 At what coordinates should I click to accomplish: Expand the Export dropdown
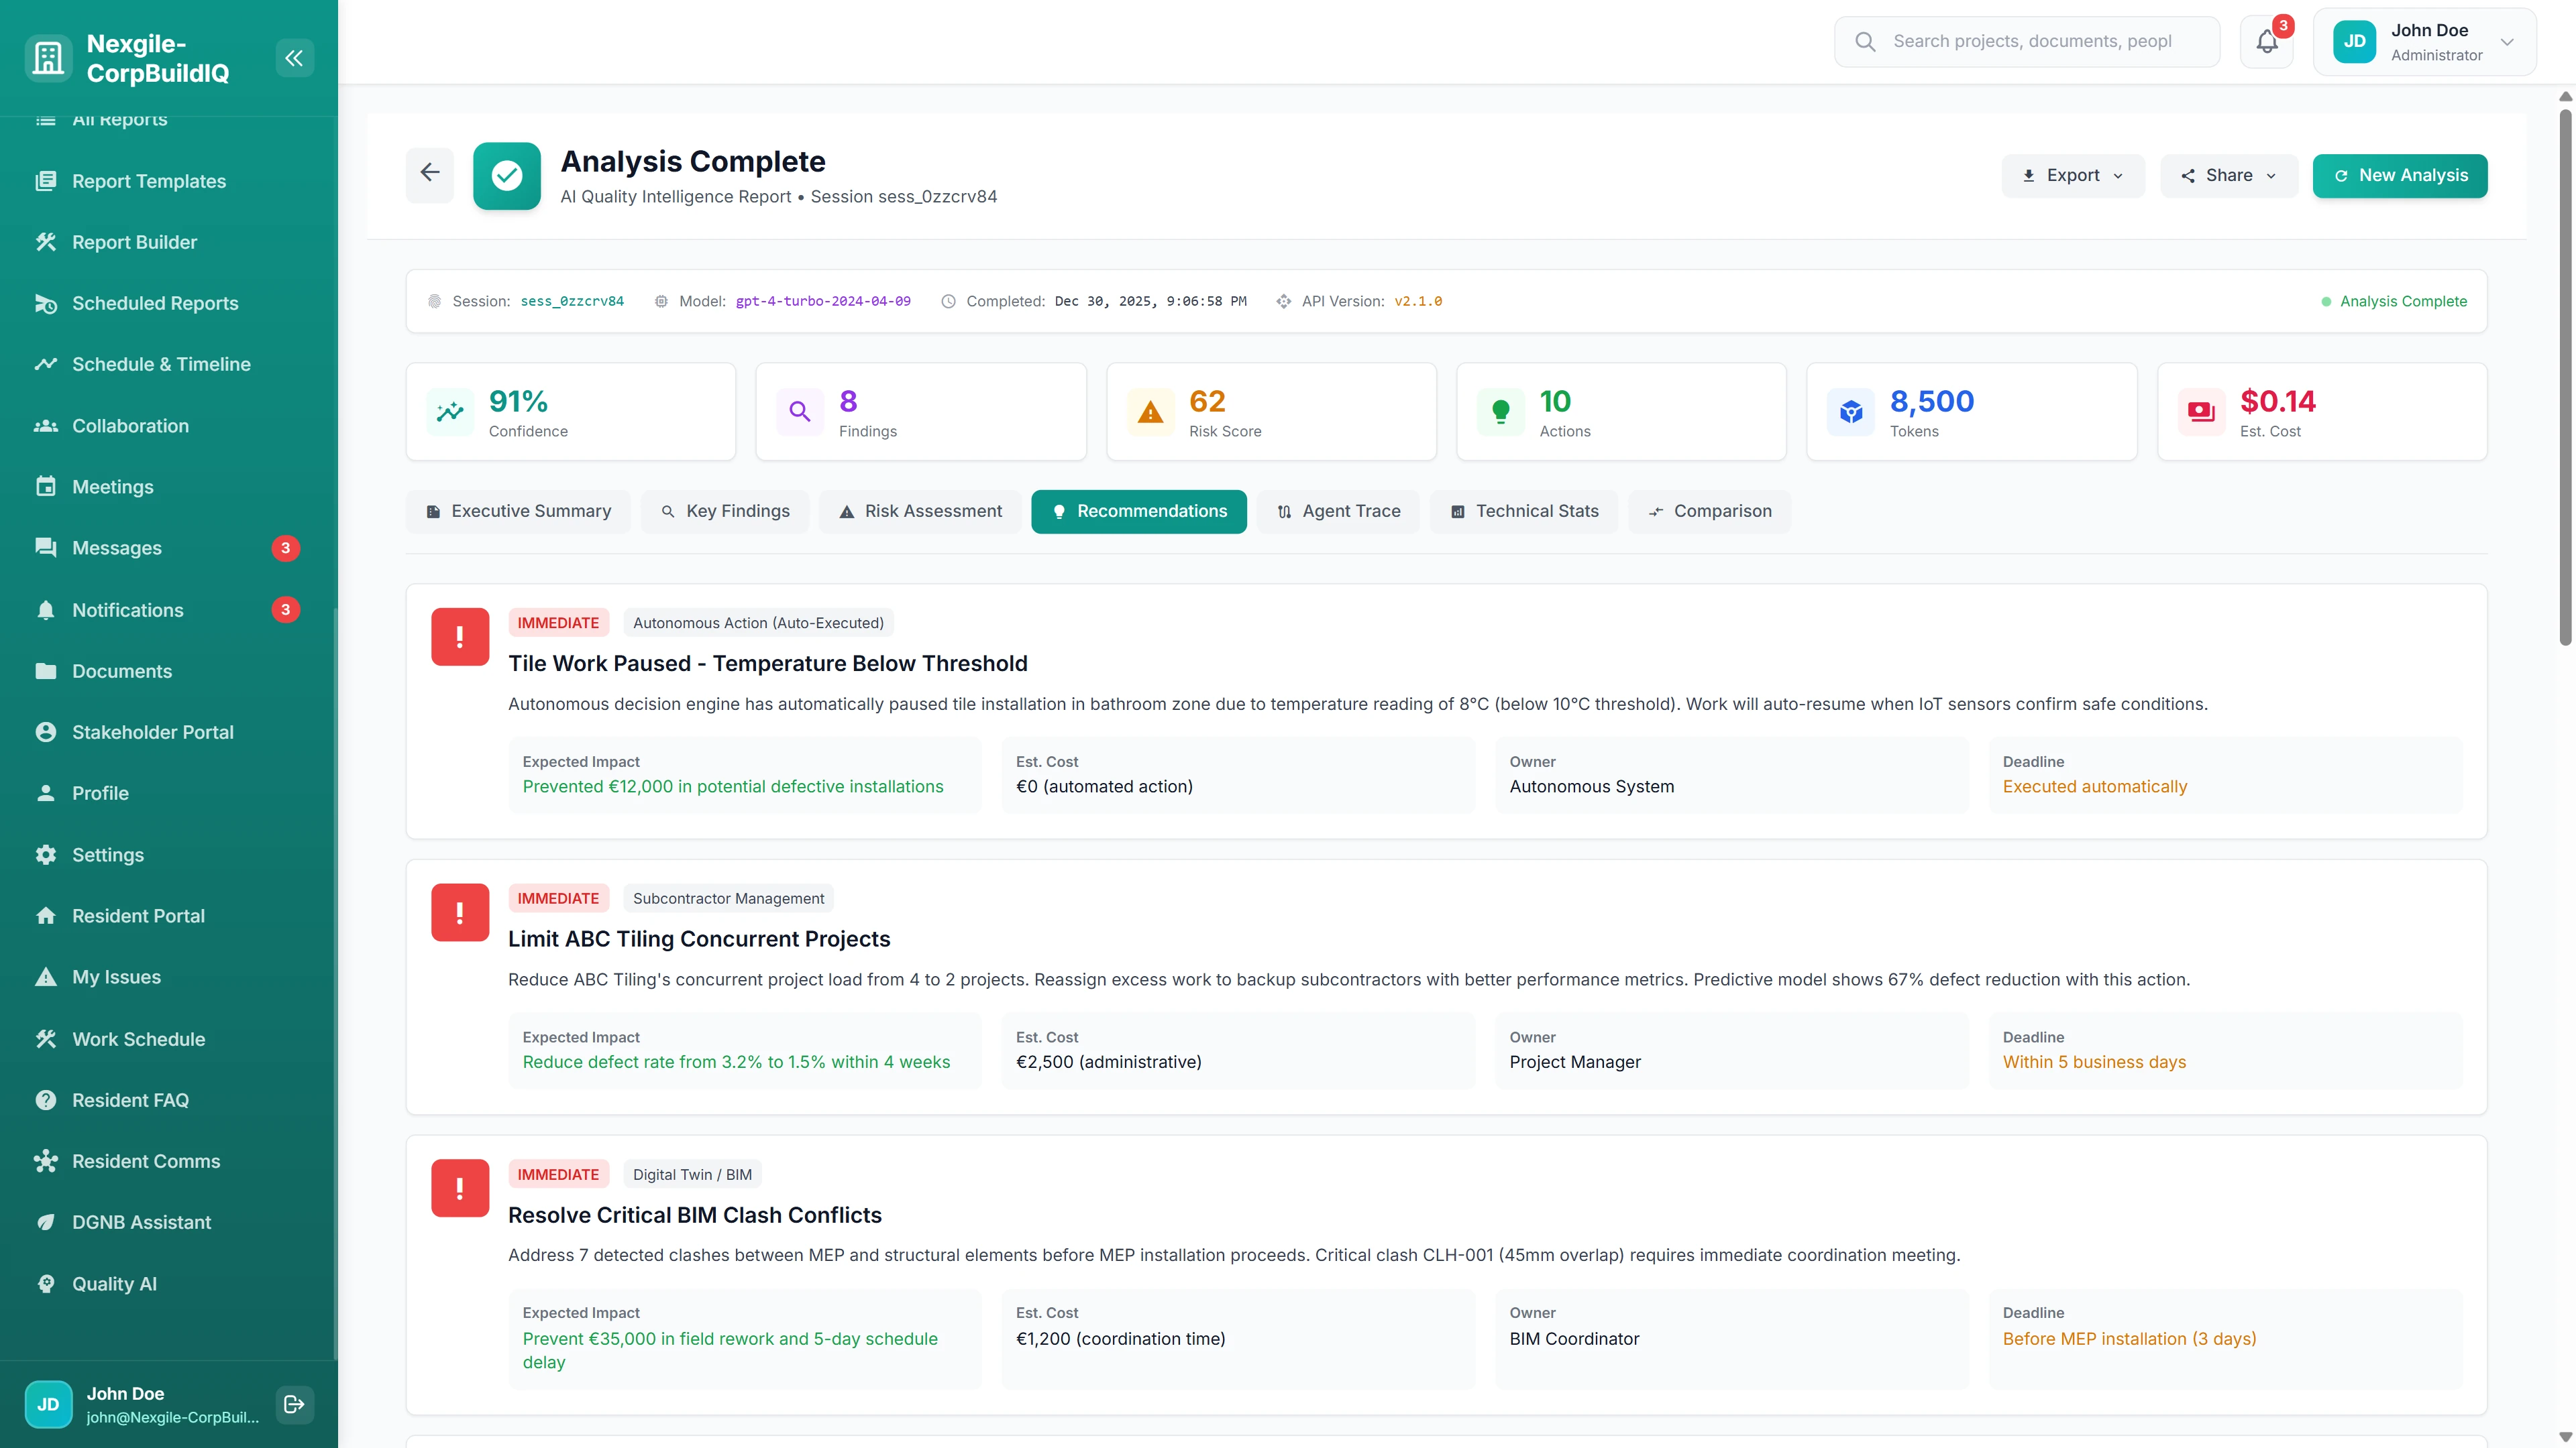pyautogui.click(x=2072, y=176)
